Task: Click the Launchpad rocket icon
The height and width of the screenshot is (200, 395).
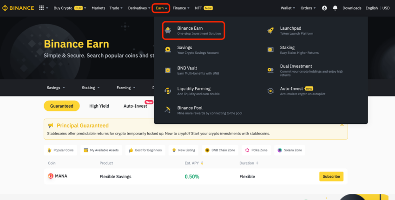Action: click(x=270, y=31)
